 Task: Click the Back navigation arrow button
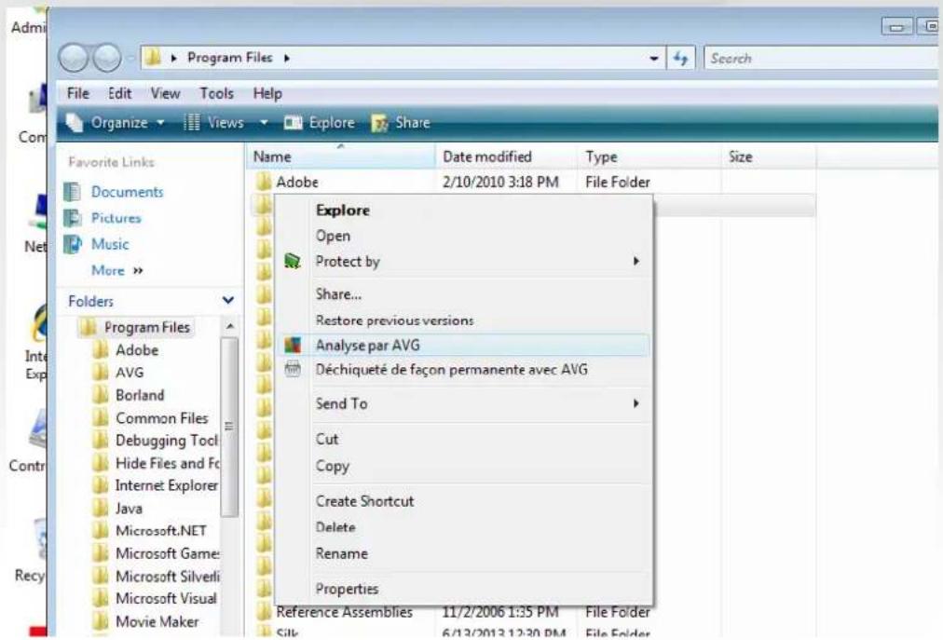(74, 59)
